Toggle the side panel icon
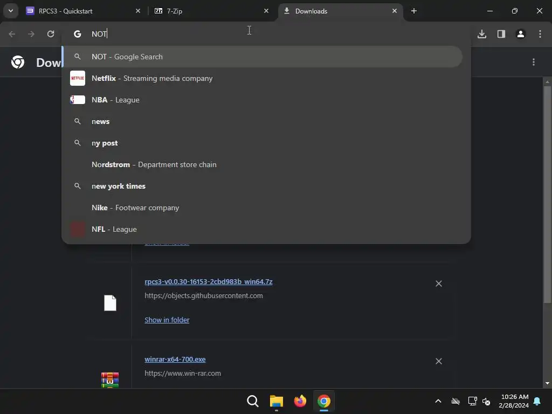Screen dimensions: 552x414 pyautogui.click(x=501, y=34)
